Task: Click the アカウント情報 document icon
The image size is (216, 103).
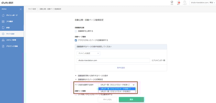Action: click(3, 46)
